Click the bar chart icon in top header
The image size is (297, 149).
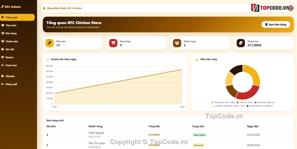44,8
